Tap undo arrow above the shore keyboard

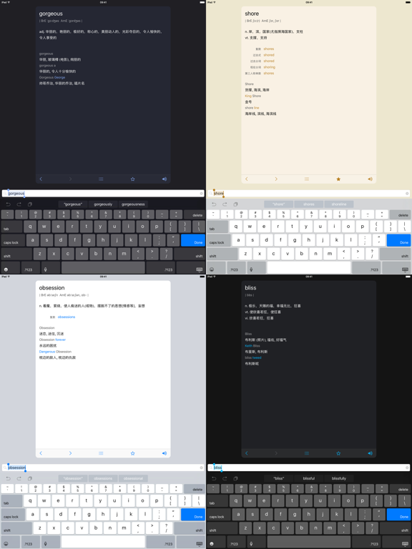pyautogui.click(x=214, y=204)
